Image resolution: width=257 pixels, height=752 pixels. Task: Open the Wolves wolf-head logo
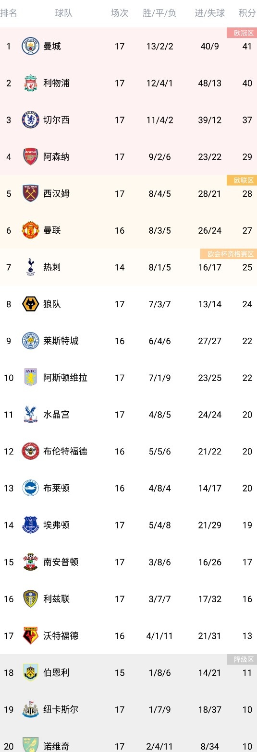(31, 304)
